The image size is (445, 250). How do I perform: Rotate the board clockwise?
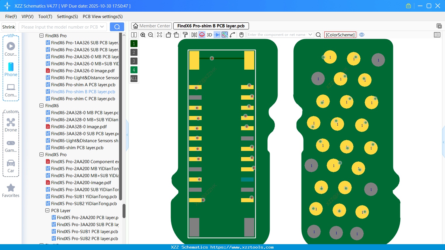[176, 35]
